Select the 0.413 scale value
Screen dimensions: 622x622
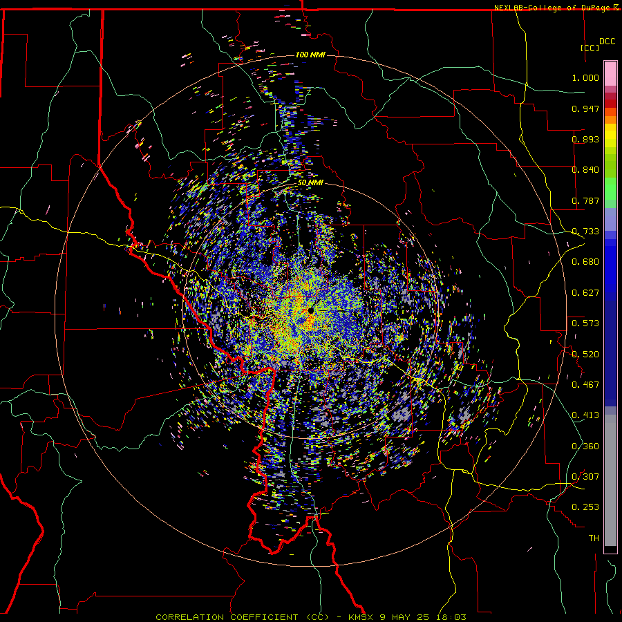click(585, 415)
